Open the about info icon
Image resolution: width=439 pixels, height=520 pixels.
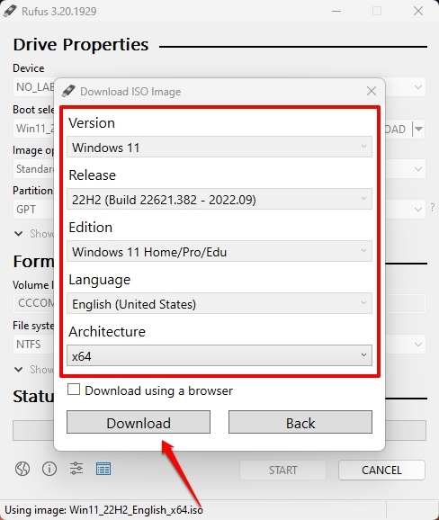click(x=49, y=469)
